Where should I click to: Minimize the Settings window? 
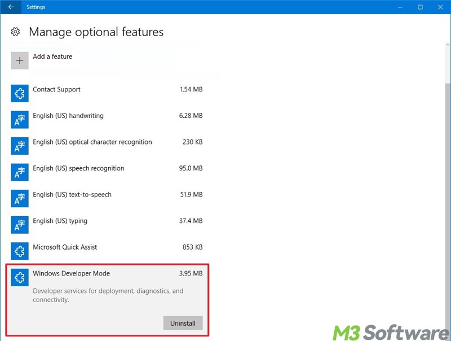pos(400,7)
